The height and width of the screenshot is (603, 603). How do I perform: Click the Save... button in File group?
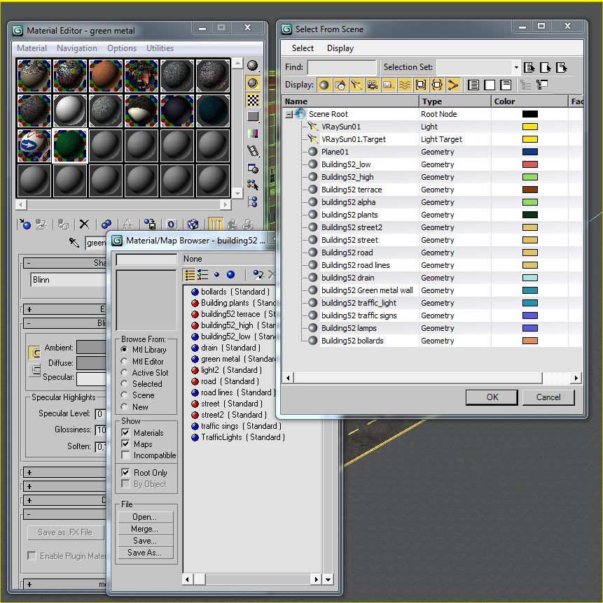pos(145,541)
